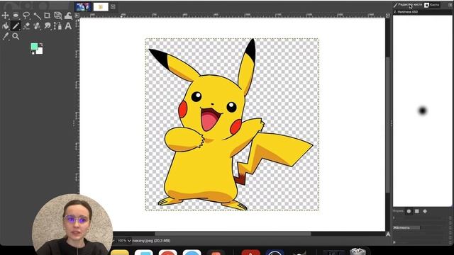Open the 100% zoom dropdown
The image size is (454, 255).
[123, 241]
